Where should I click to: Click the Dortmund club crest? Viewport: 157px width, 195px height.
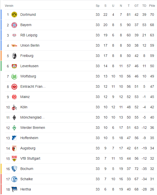pos(14,15)
